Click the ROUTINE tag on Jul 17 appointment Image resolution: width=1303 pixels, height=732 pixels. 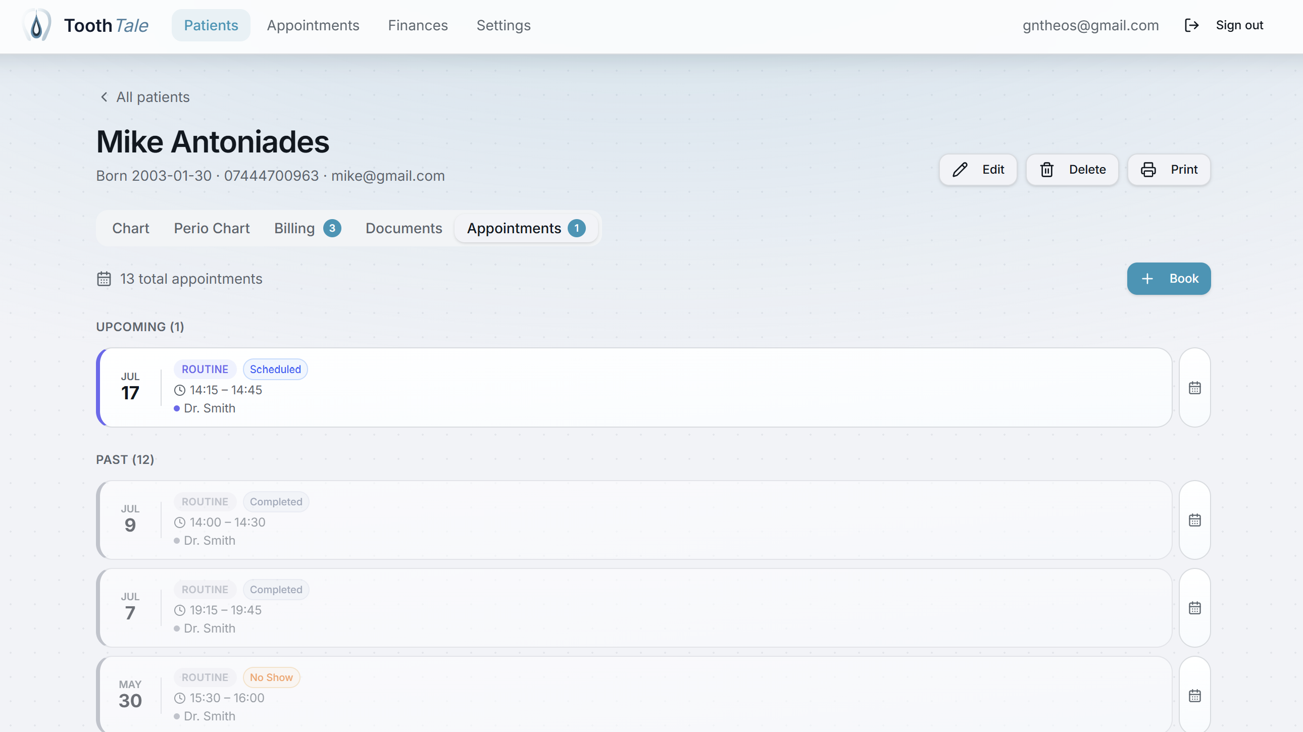pos(205,370)
